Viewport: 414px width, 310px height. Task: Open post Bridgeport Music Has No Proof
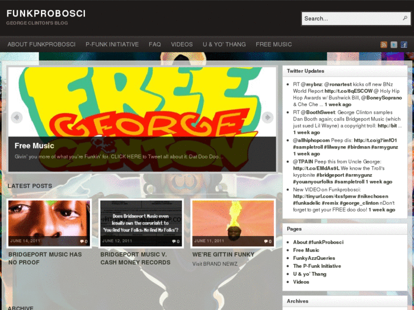coord(45,258)
